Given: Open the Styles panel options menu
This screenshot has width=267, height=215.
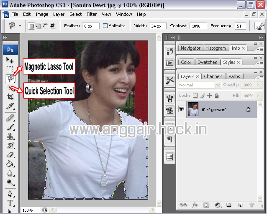Looking at the screenshot, I should tap(260, 64).
